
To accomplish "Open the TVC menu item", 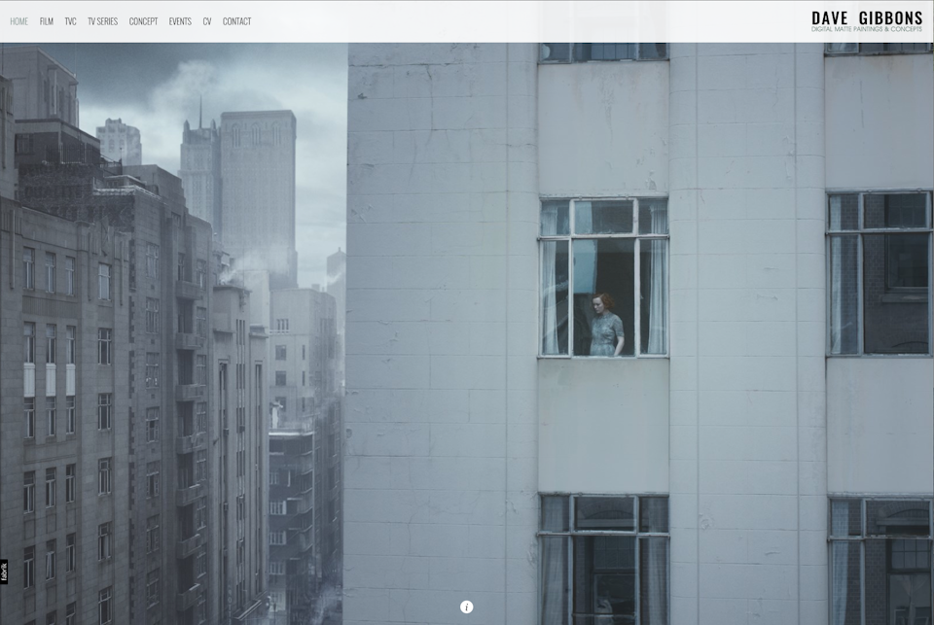I will click(x=70, y=21).
